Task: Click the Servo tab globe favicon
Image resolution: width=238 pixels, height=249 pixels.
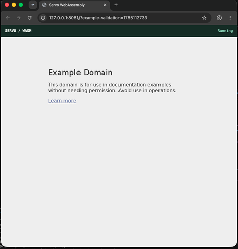Action: tap(44, 5)
